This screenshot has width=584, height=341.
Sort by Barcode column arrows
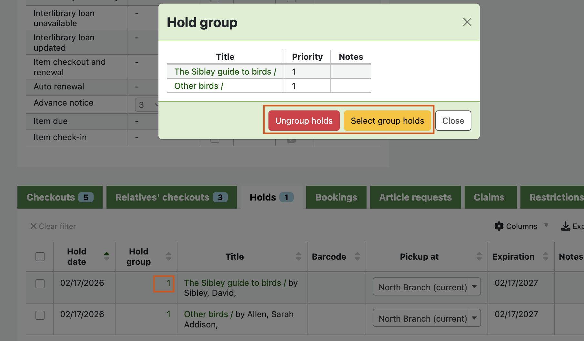(357, 256)
